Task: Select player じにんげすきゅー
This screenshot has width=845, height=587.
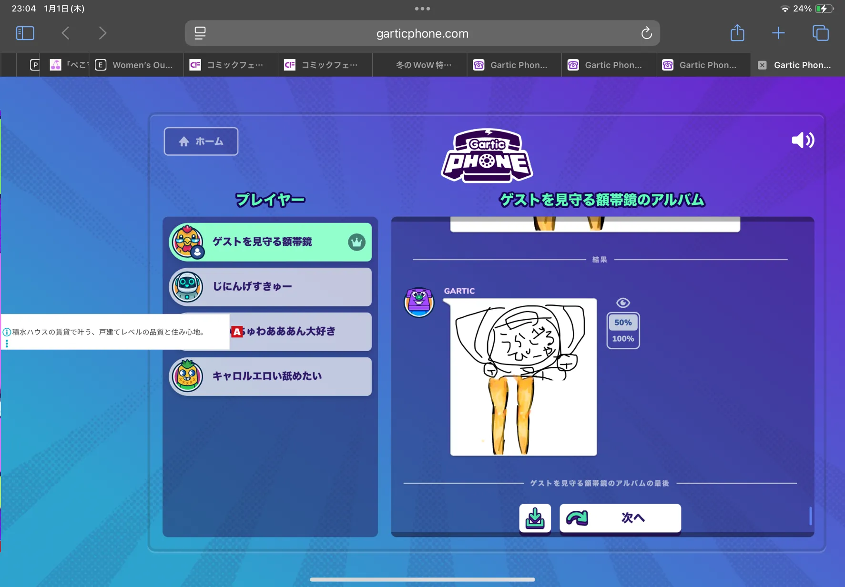Action: [x=270, y=287]
